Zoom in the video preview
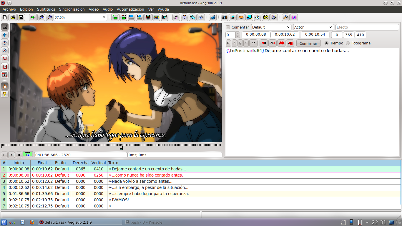 coord(41,17)
